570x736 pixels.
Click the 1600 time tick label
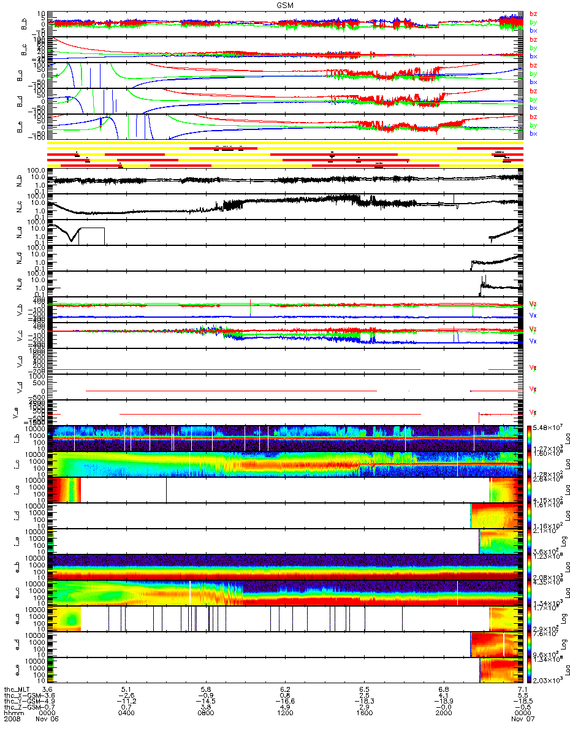tap(364, 713)
